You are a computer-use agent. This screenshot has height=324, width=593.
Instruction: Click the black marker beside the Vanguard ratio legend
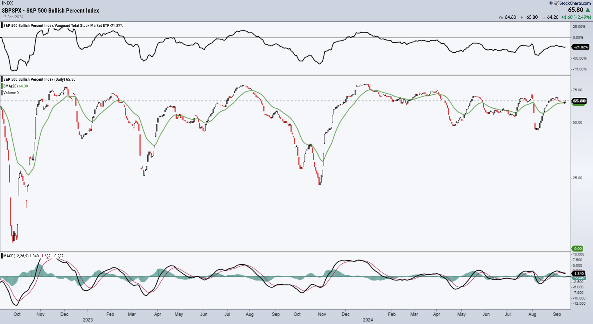coord(2,26)
